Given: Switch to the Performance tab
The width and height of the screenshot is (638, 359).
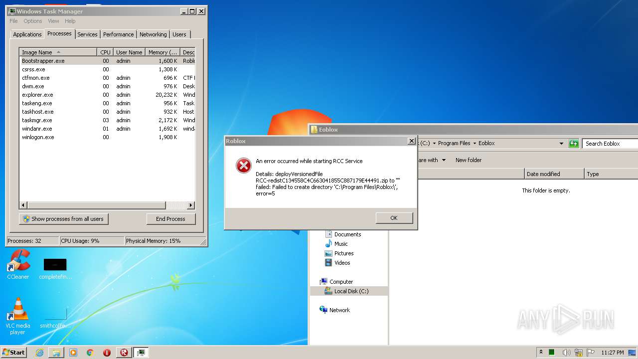Looking at the screenshot, I should pyautogui.click(x=119, y=34).
